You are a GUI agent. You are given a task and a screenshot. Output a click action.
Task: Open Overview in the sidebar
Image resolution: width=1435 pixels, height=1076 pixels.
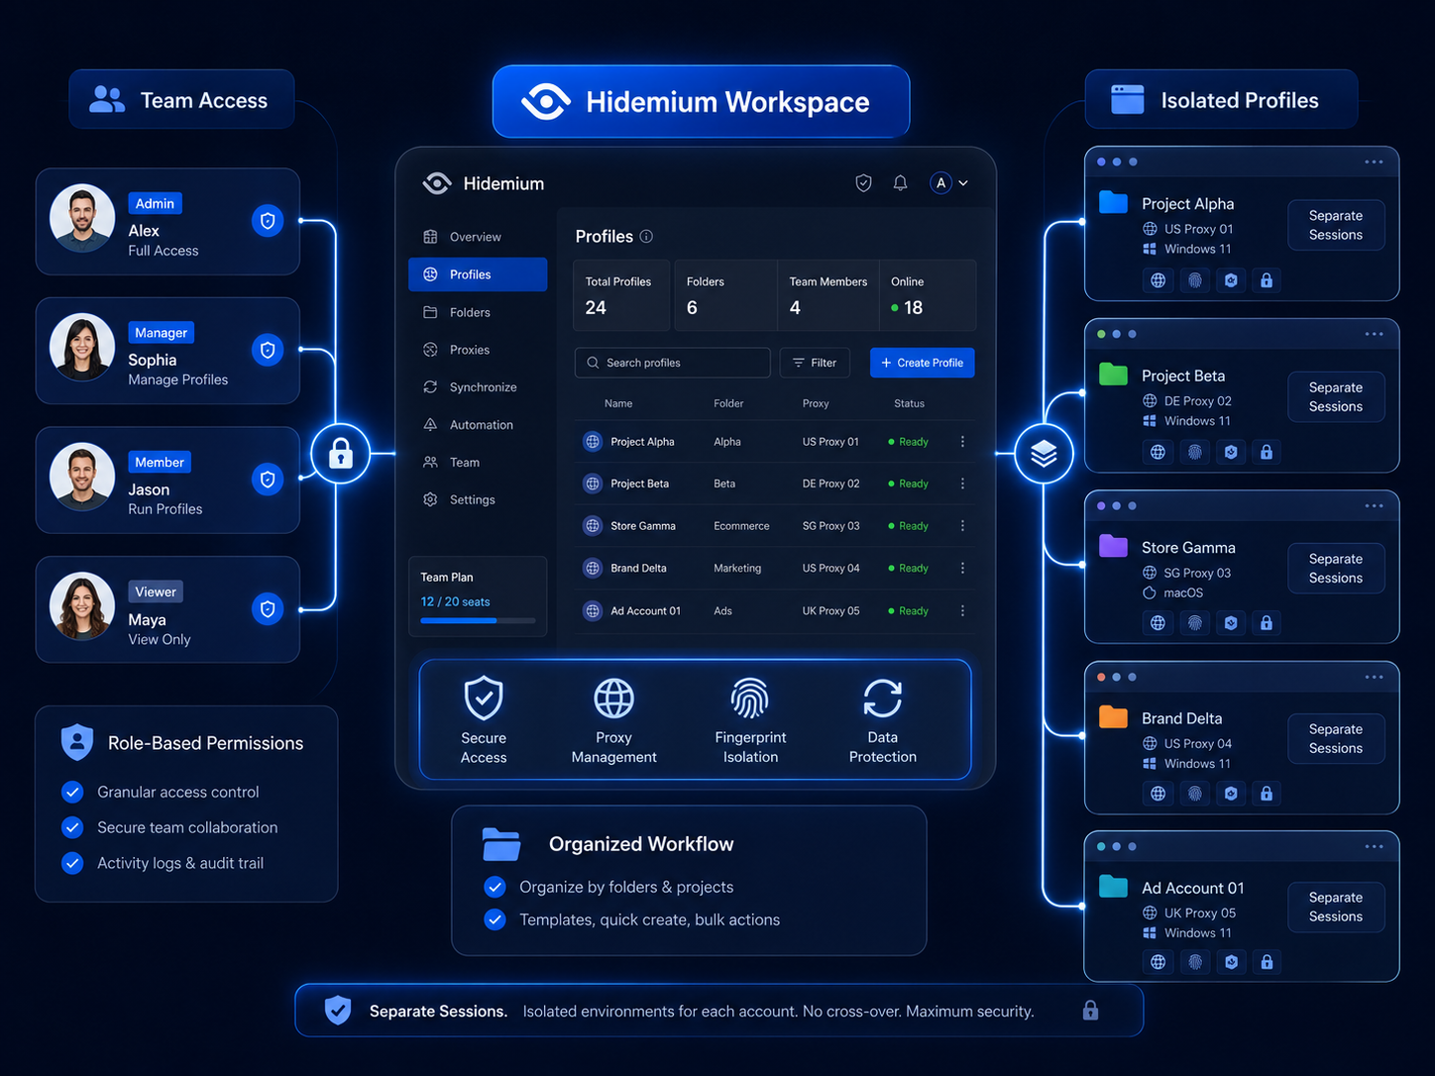coord(477,237)
